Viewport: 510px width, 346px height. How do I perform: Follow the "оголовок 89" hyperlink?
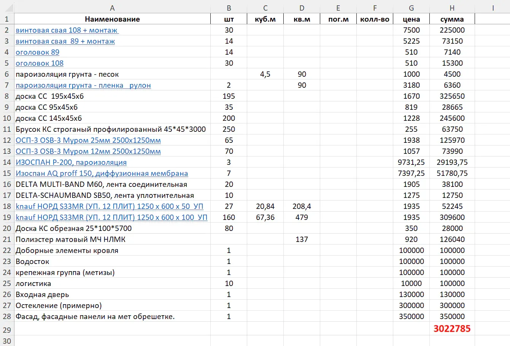point(37,52)
